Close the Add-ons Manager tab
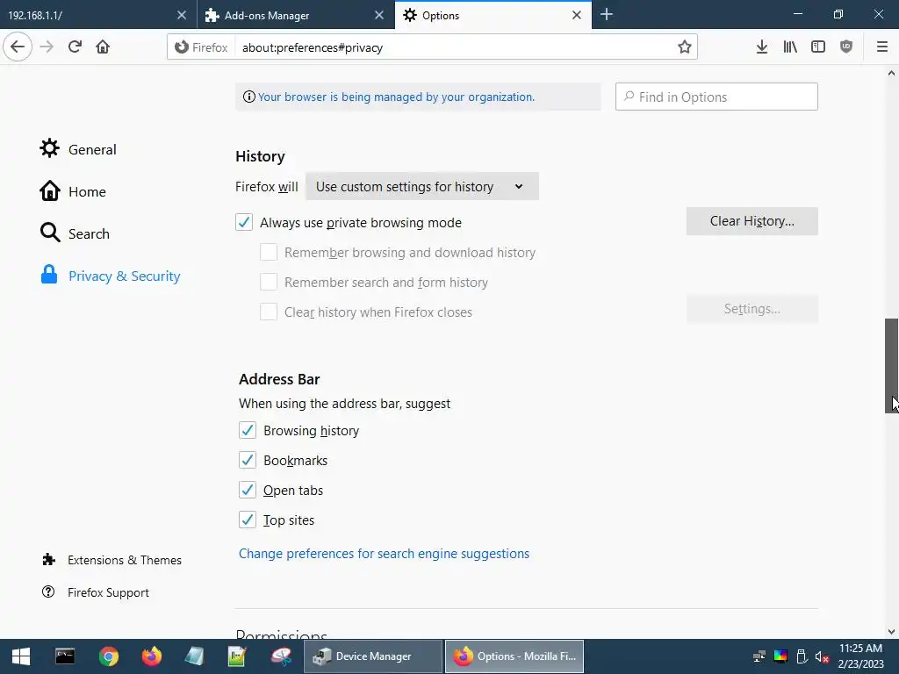Image resolution: width=899 pixels, height=674 pixels. coord(379,16)
